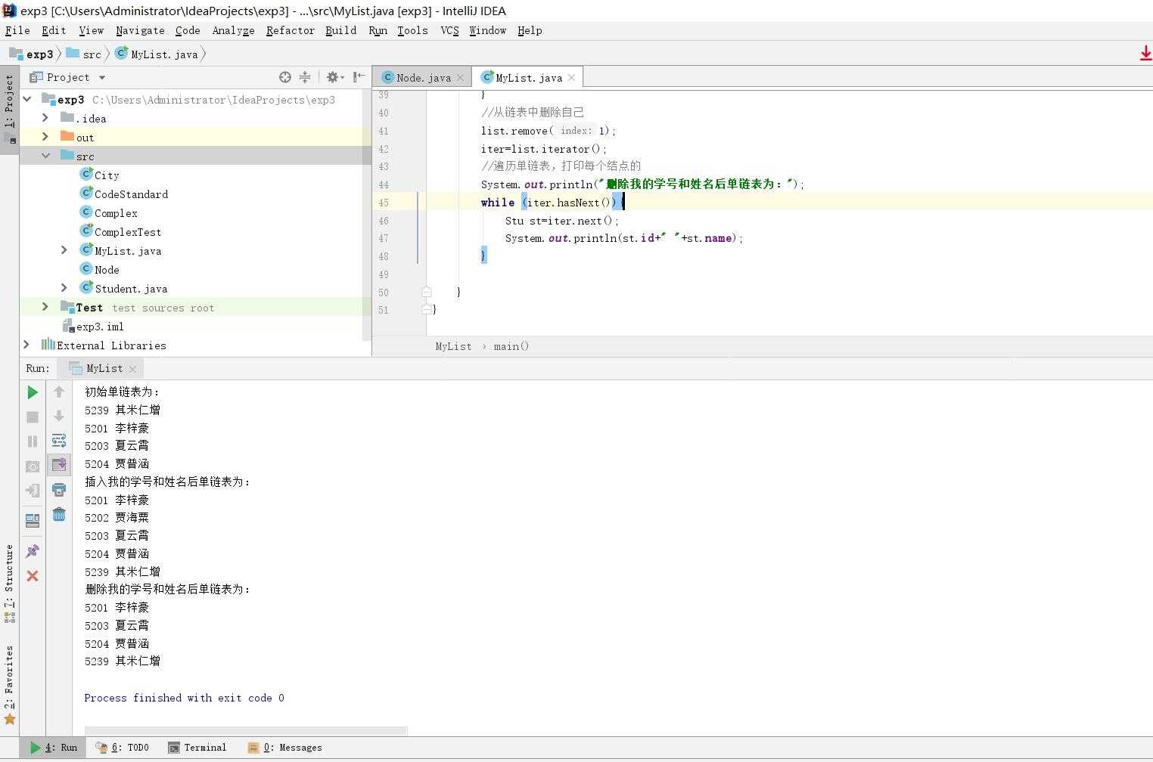
Task: Pin the run tab with pin icon
Action: tap(33, 551)
